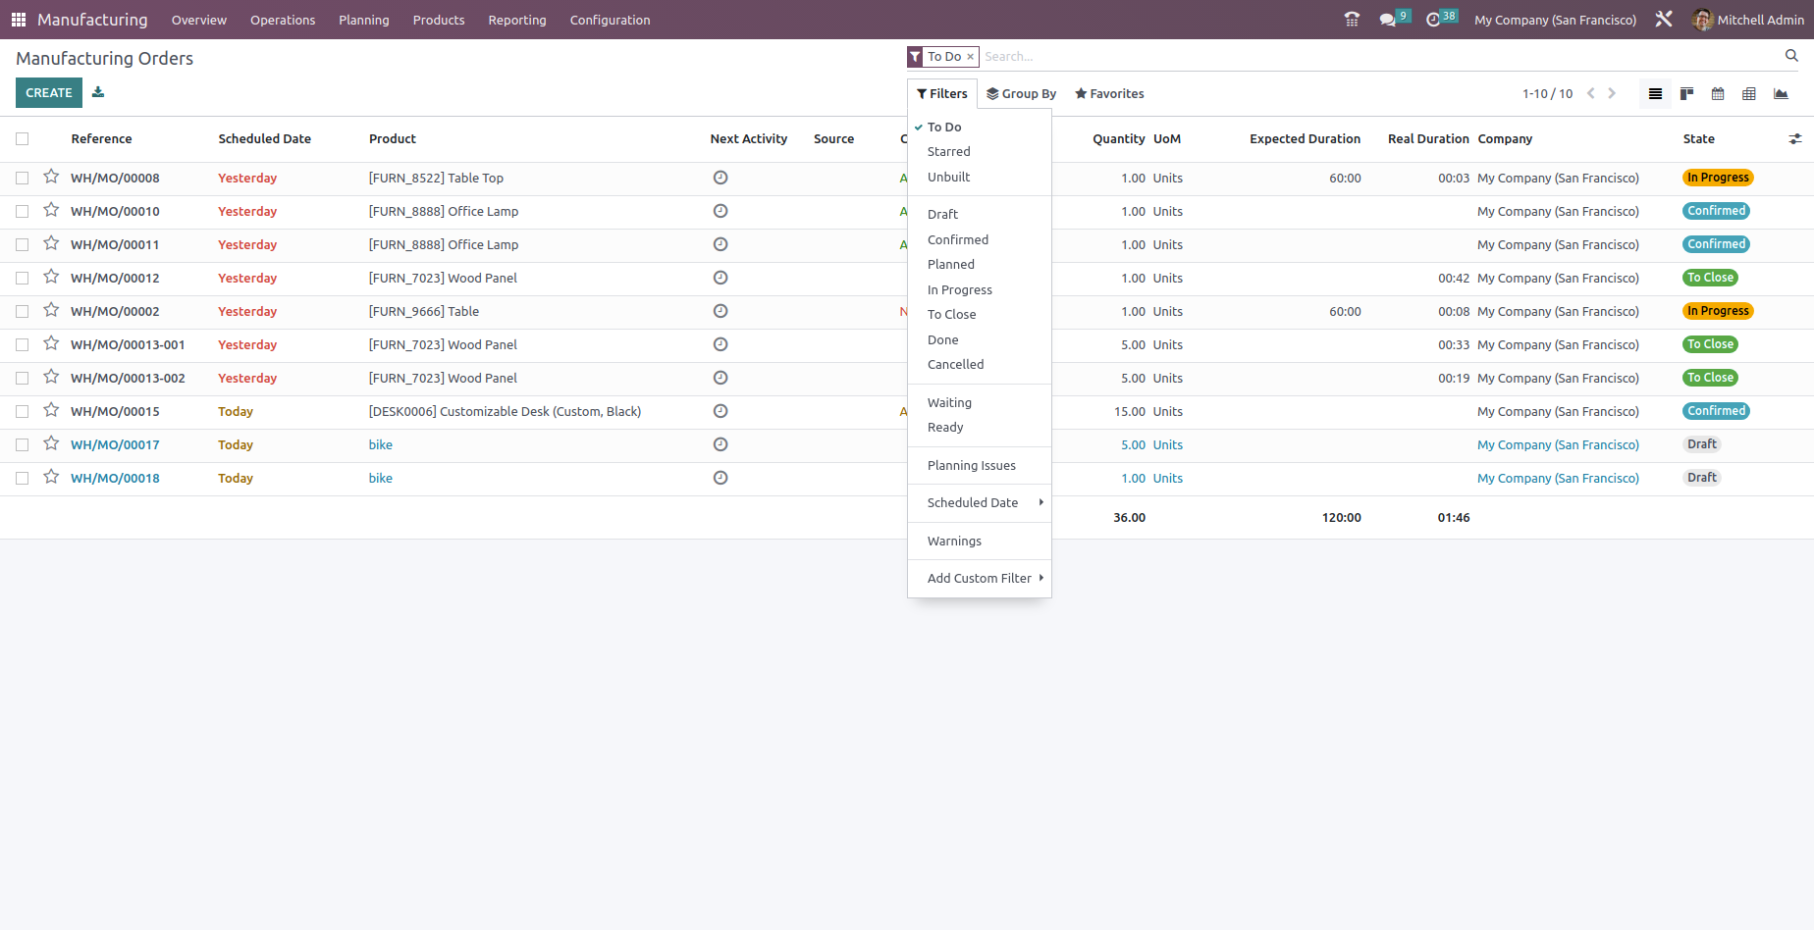Collapse the Filters dropdown
Screen dimensions: 1814x930
tap(942, 94)
